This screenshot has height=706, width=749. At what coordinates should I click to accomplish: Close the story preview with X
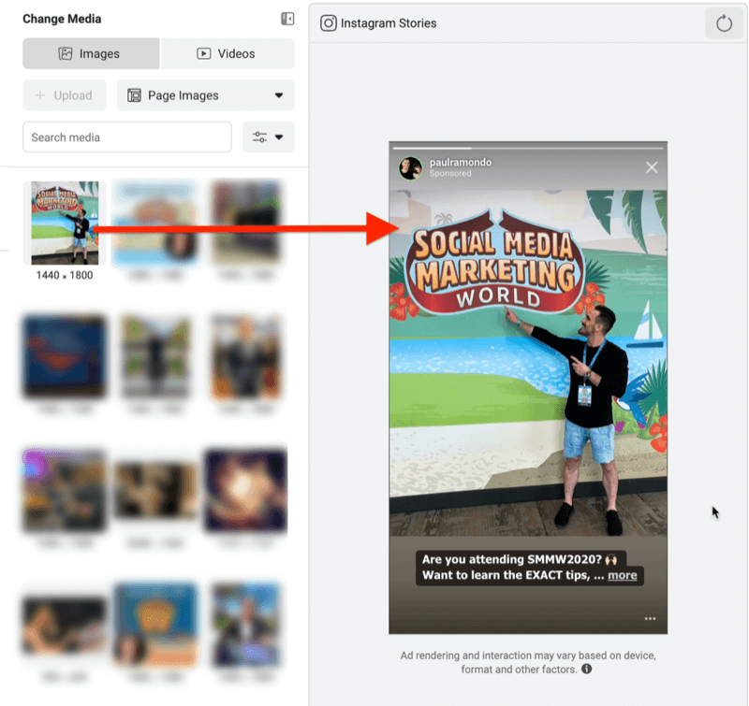click(652, 167)
